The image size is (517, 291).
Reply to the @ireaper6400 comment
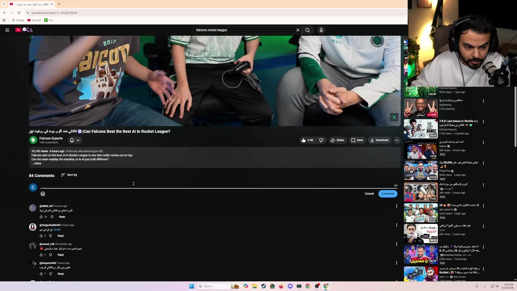pyautogui.click(x=61, y=274)
